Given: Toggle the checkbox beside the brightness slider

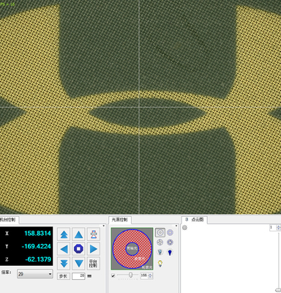Looking at the screenshot, I should click(x=113, y=275).
